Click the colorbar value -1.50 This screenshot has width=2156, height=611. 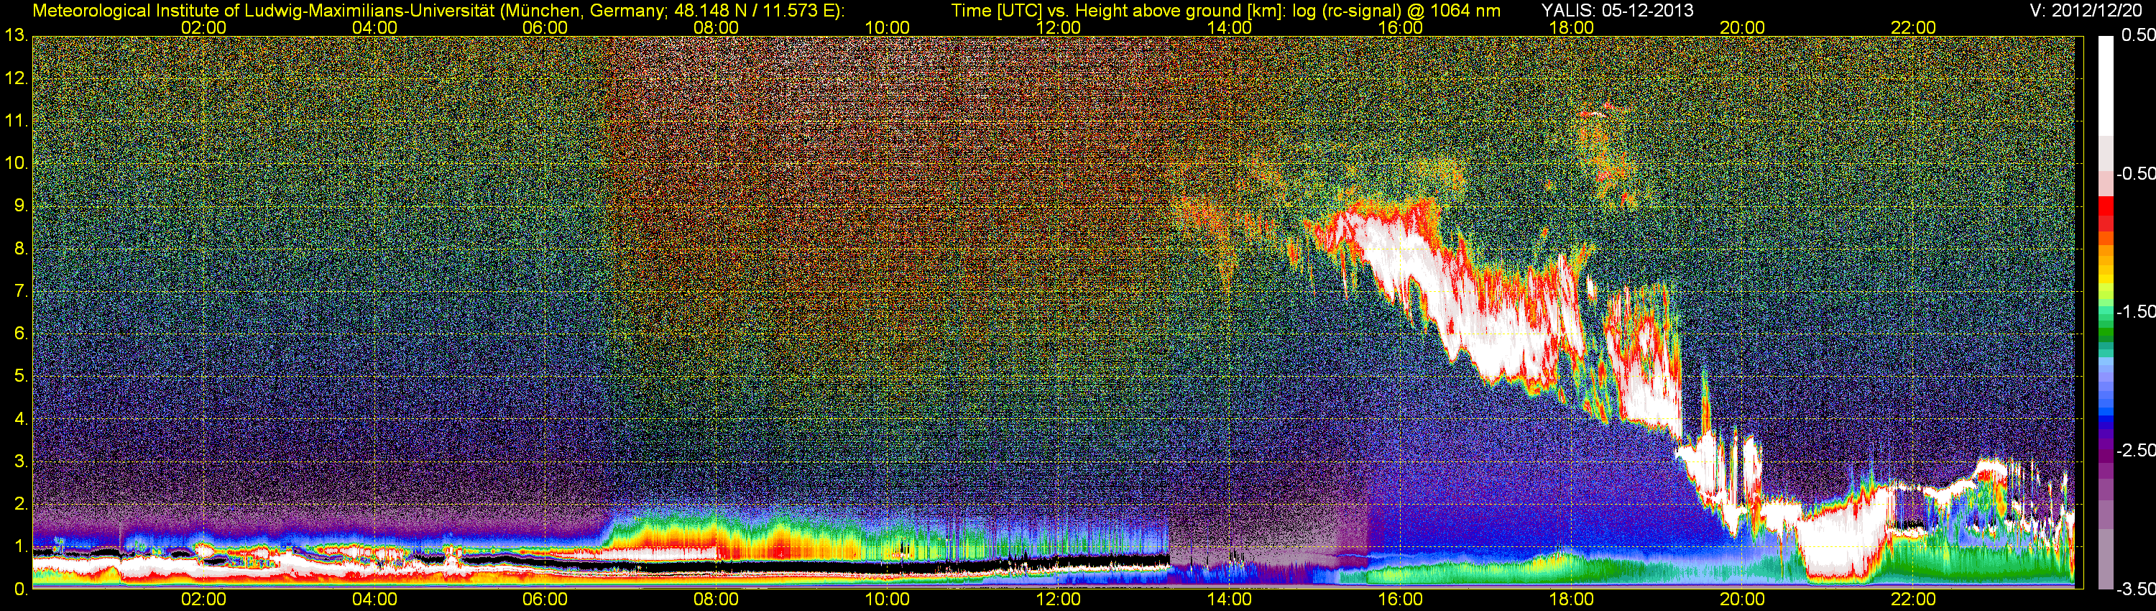click(2136, 311)
